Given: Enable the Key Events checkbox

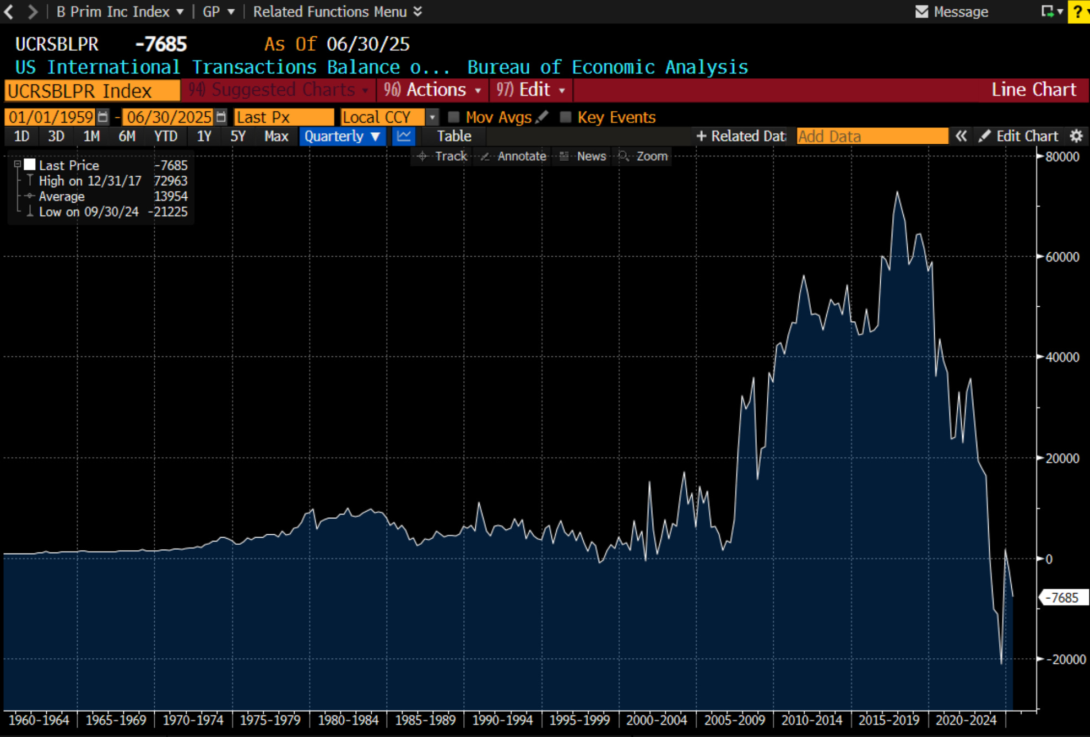Looking at the screenshot, I should coord(565,117).
